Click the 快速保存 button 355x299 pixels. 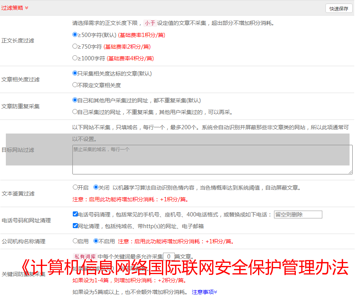click(x=339, y=9)
